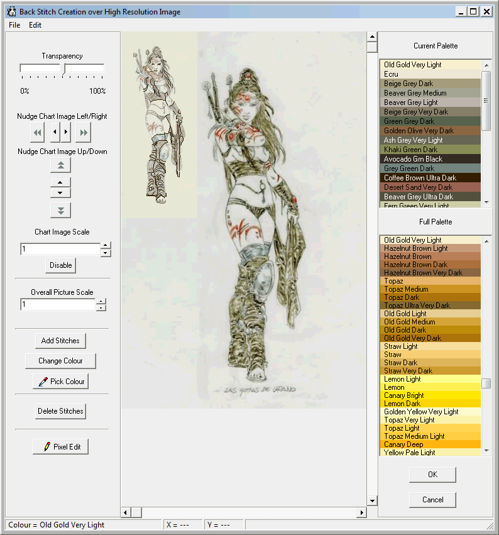499x535 pixels.
Task: Click image area vertical scrollbar up arrow
Action: point(372,36)
